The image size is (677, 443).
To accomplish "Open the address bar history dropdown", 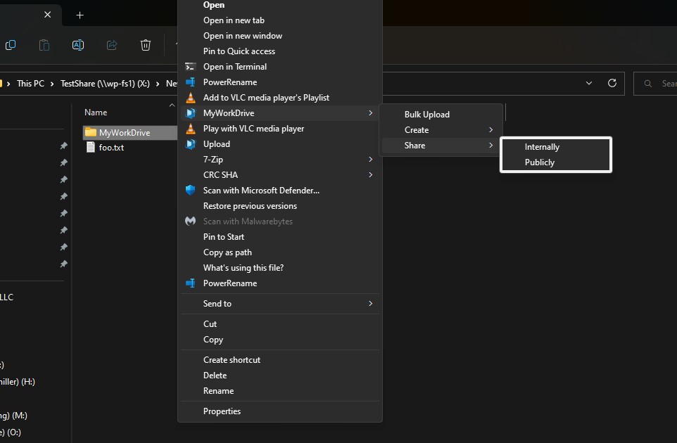I will point(589,83).
